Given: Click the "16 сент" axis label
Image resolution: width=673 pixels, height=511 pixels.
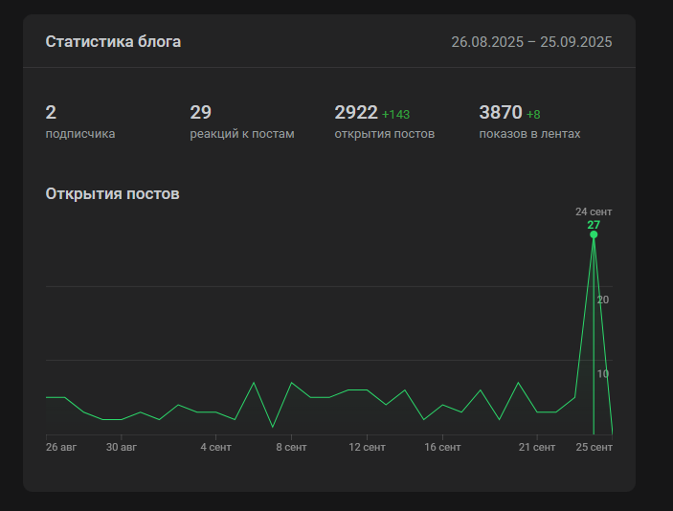Looking at the screenshot, I should click(x=442, y=447).
